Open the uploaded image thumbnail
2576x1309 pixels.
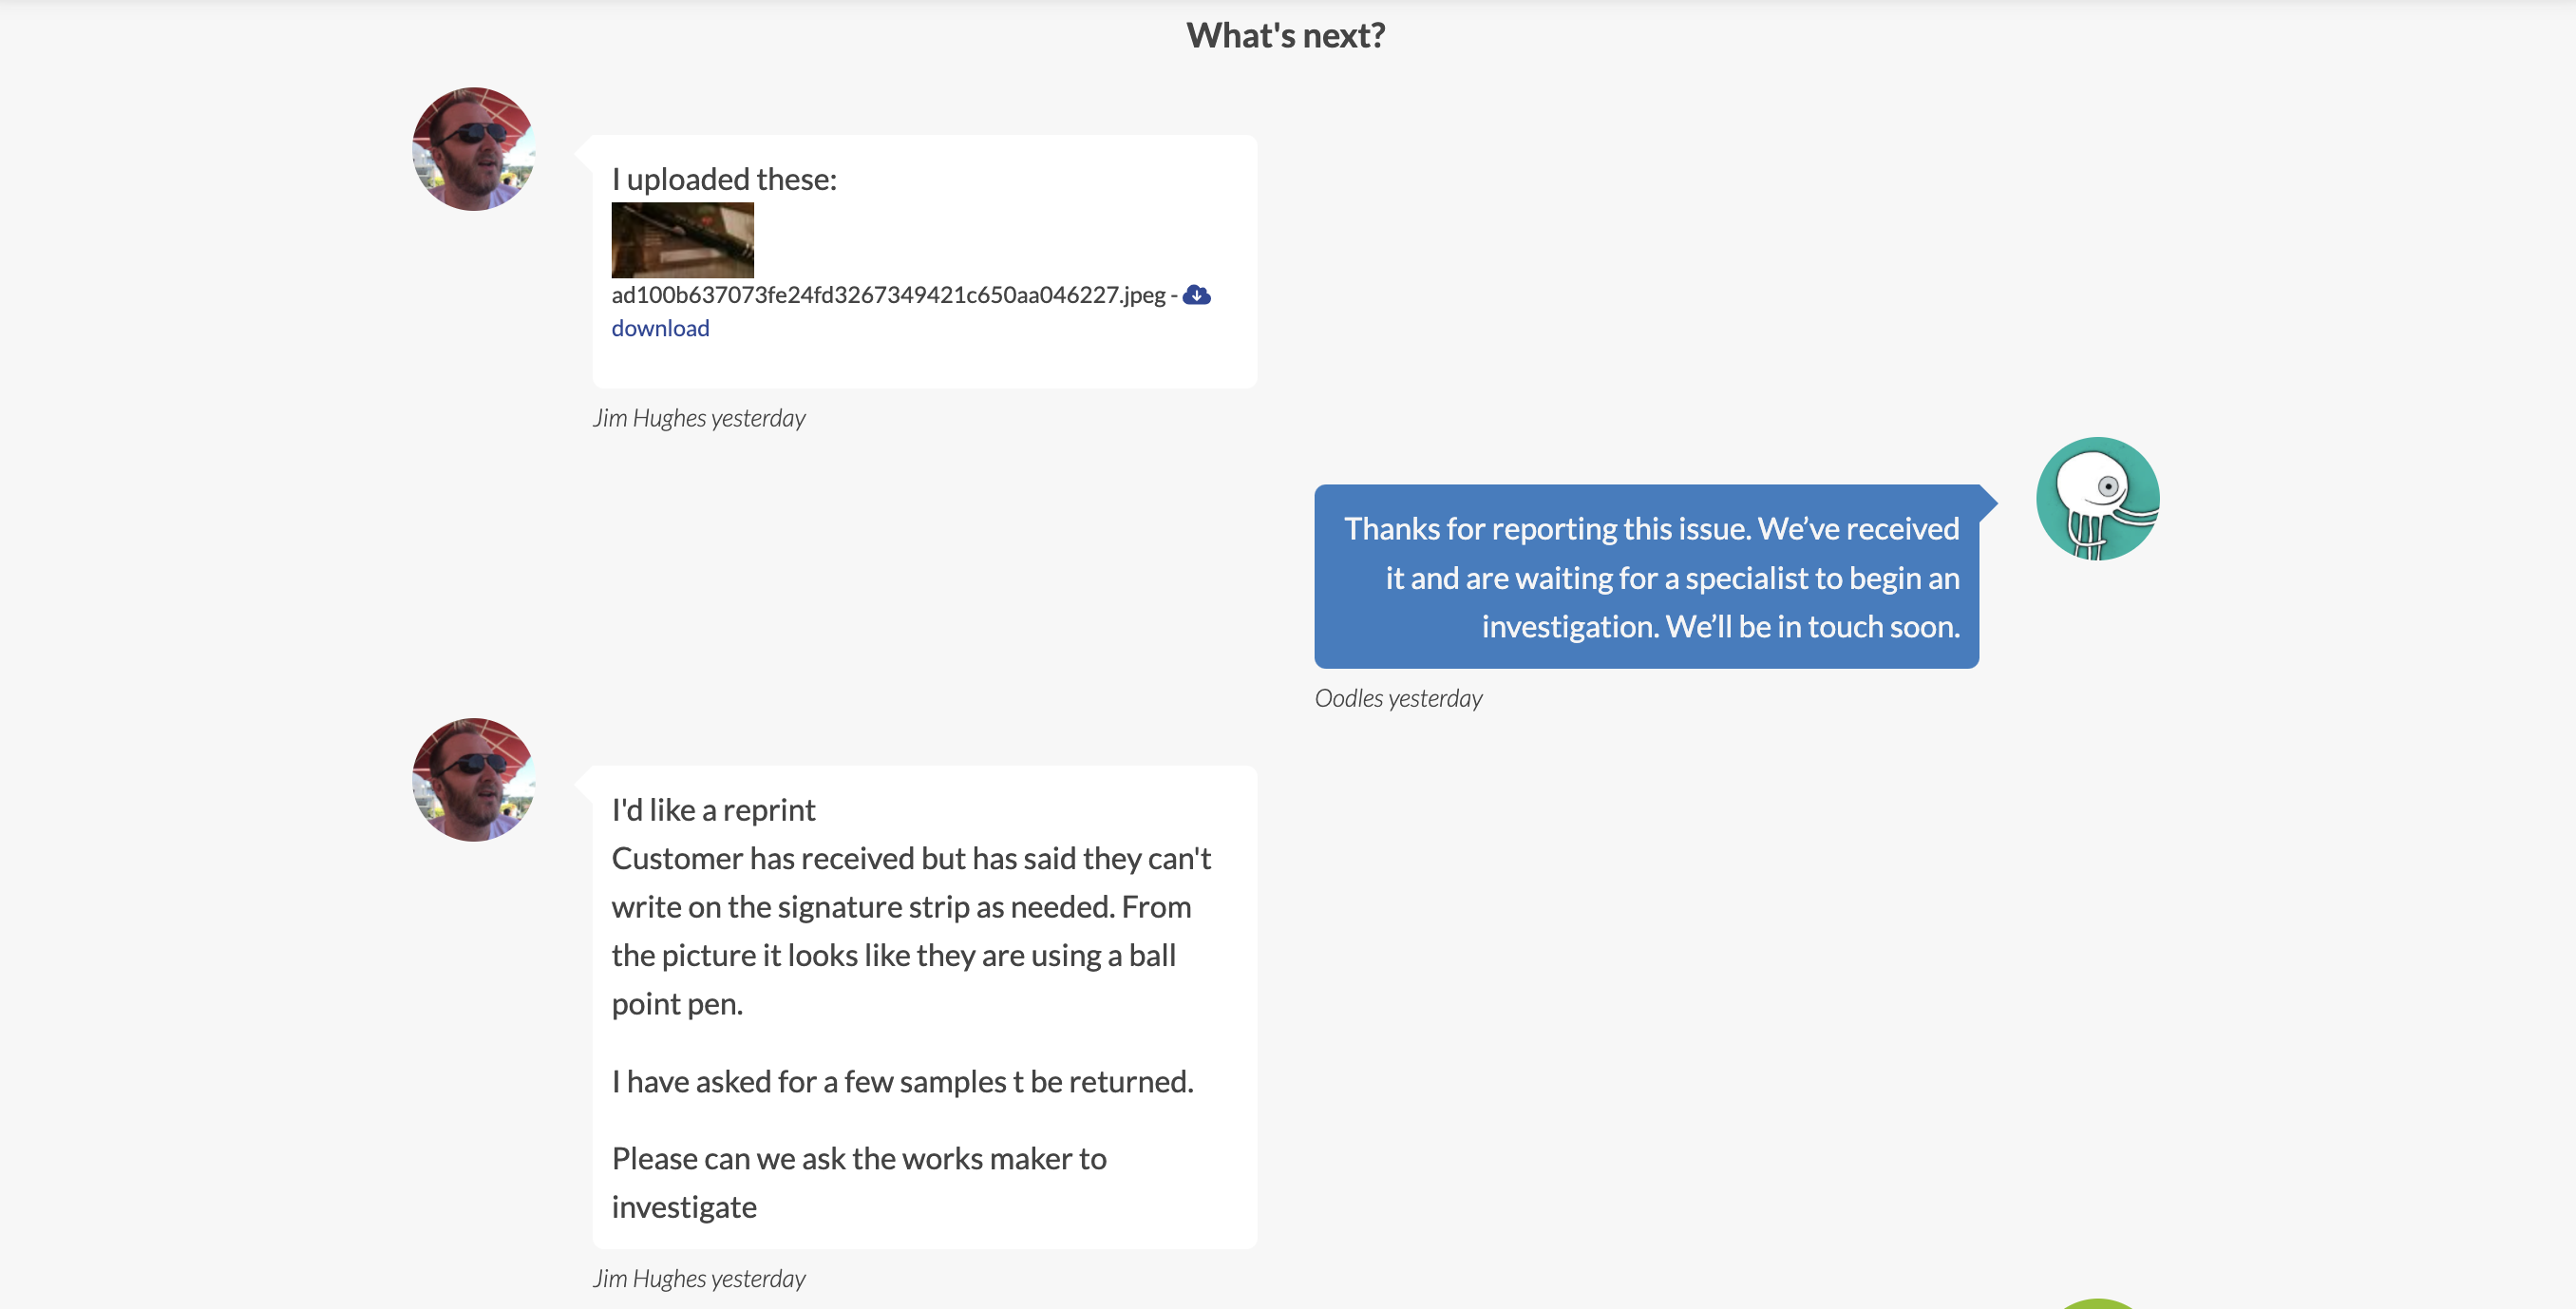pos(682,240)
